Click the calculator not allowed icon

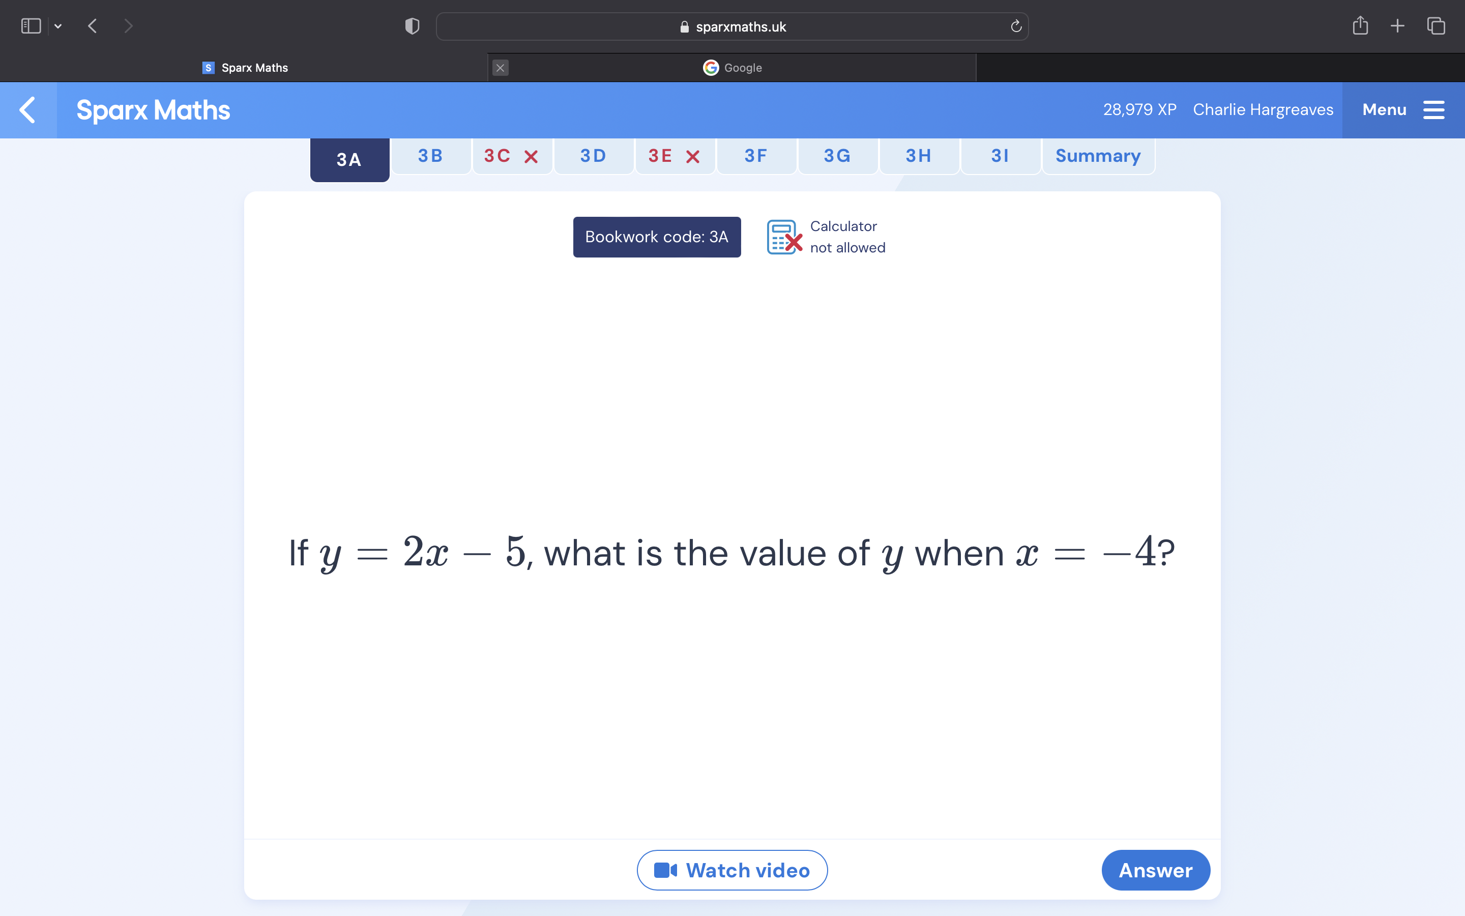[x=784, y=237]
